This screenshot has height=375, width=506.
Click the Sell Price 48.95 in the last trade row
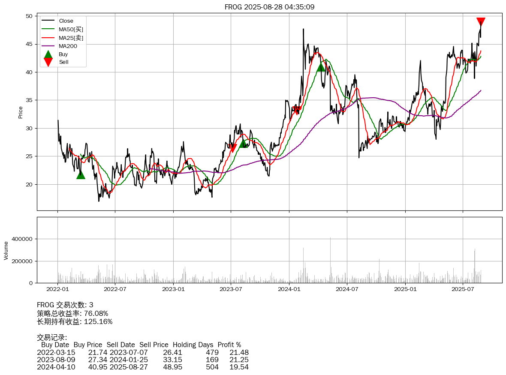click(172, 367)
